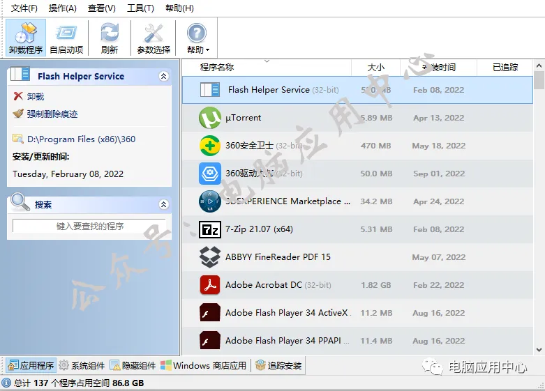Select the Flash Helper Service row icon
The width and height of the screenshot is (545, 391).
tap(210, 90)
